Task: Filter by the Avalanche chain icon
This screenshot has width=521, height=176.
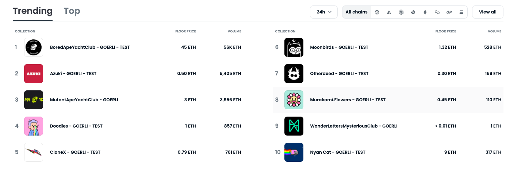Action: 389,12
